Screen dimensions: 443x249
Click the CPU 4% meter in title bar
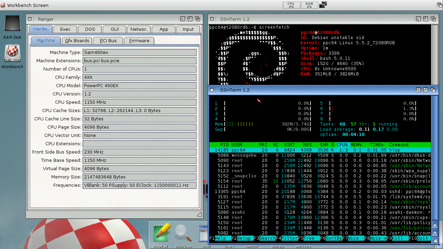(291, 5)
